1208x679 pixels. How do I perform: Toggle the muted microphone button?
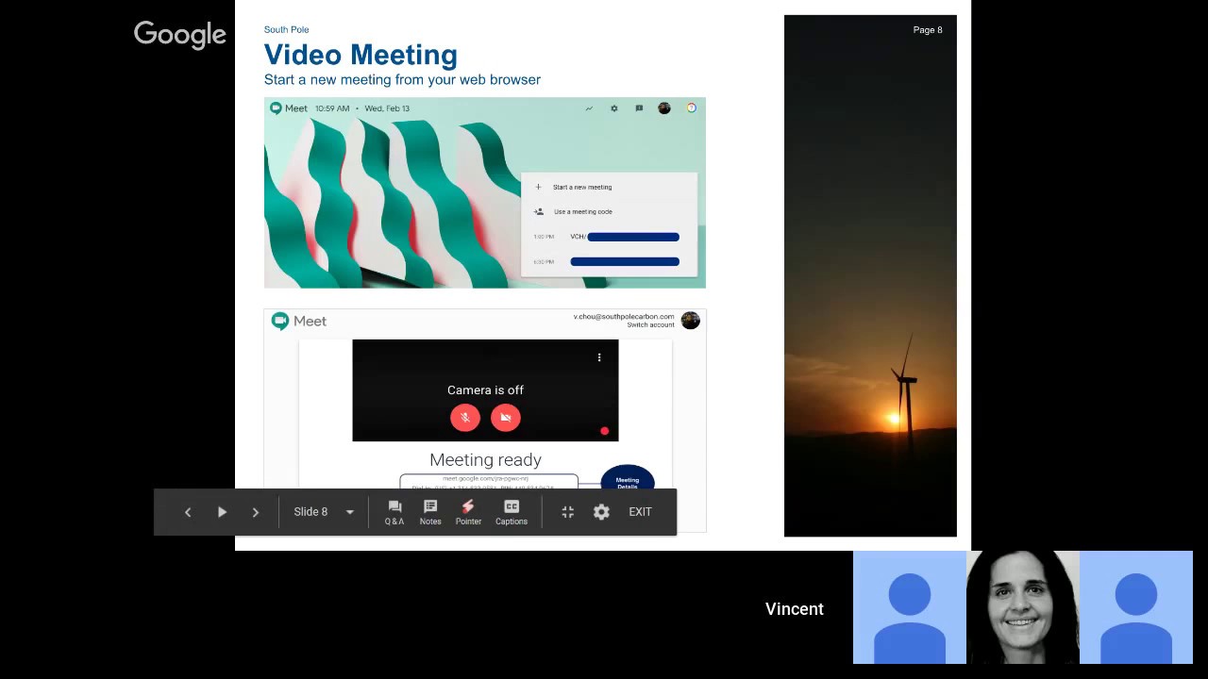465,418
